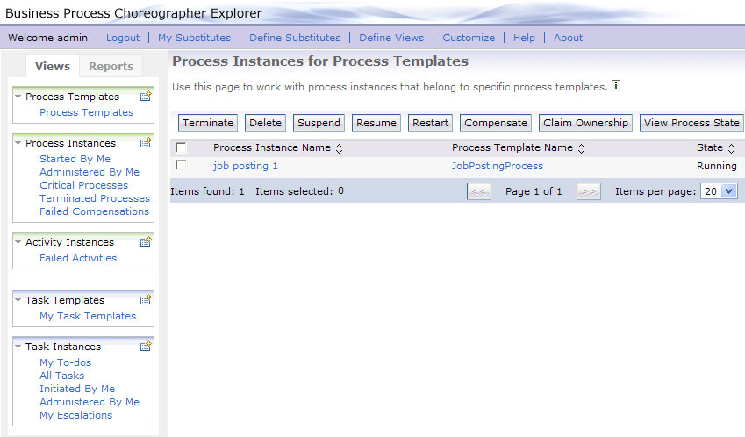Screen dimensions: 745x437
Task: Open the Customize page
Action: [x=469, y=38]
